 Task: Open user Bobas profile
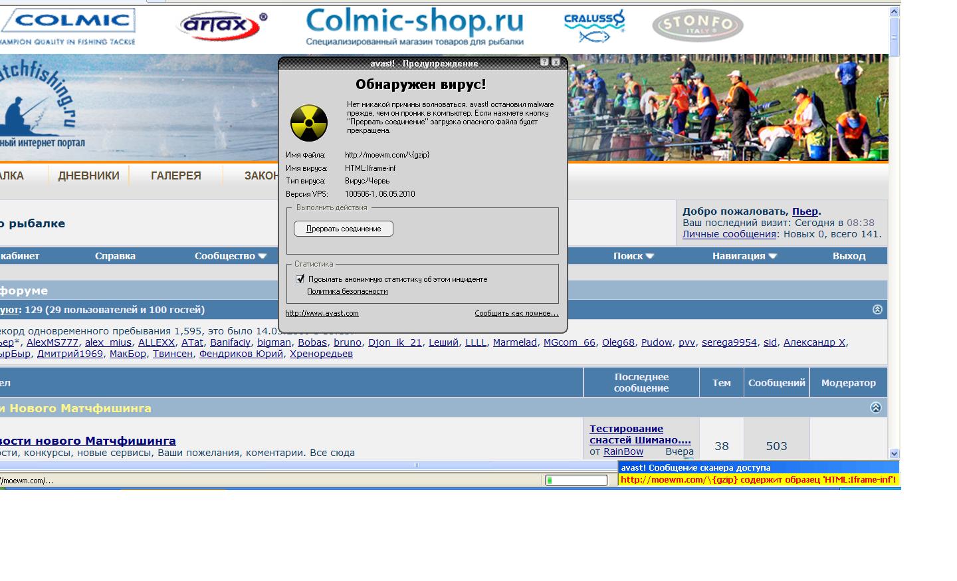(312, 342)
